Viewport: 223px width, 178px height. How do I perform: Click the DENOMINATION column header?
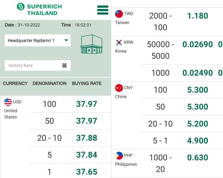pyautogui.click(x=49, y=83)
